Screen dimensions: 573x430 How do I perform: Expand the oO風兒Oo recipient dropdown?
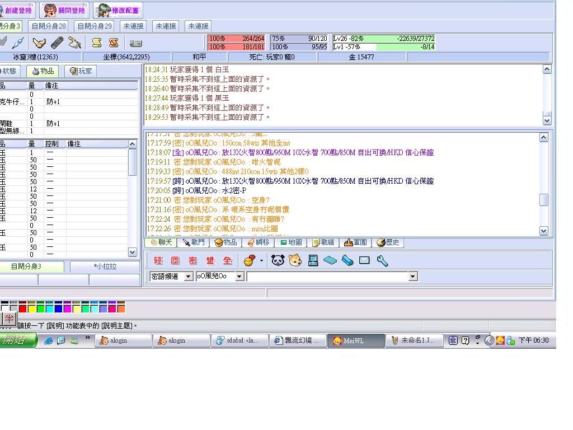[239, 277]
